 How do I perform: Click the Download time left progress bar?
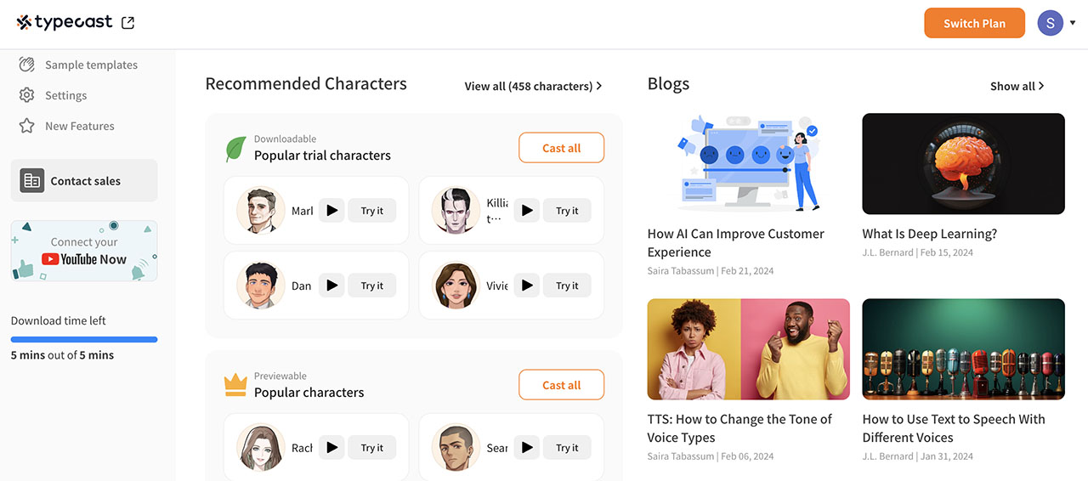coord(84,339)
